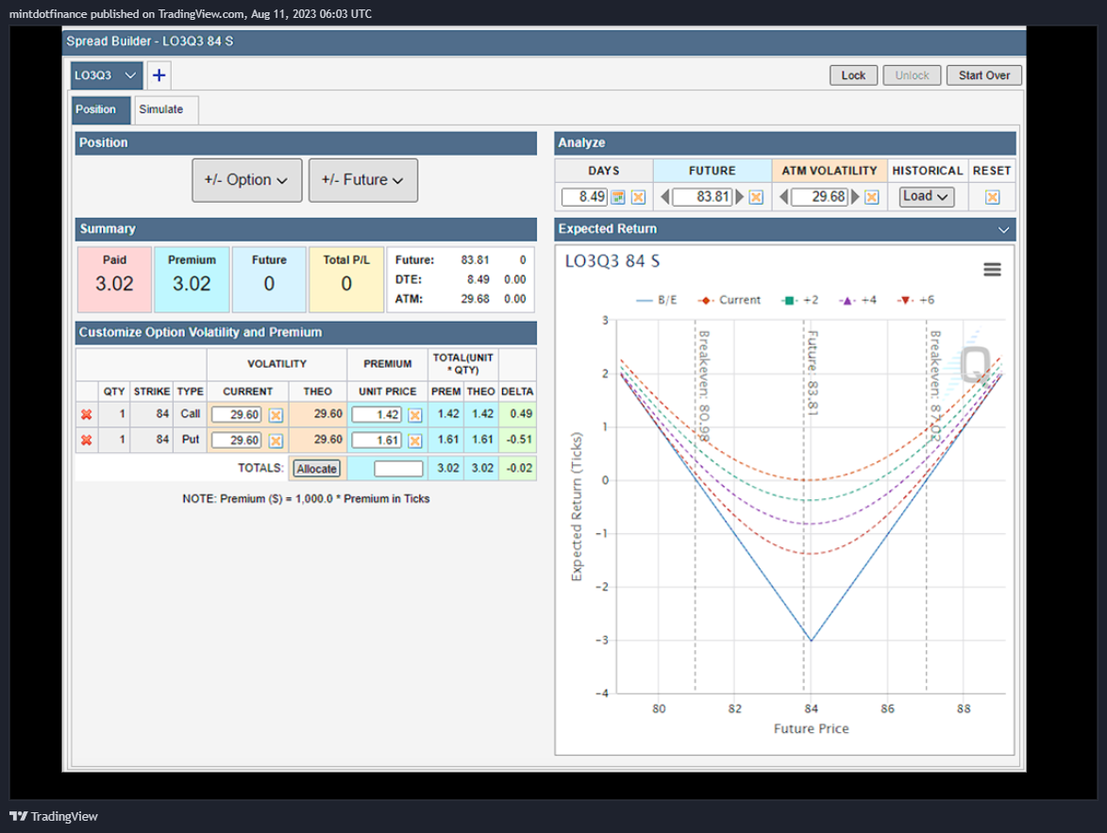Viewport: 1107px width, 833px height.
Task: Click the Reset column orange X icon
Action: pyautogui.click(x=992, y=197)
